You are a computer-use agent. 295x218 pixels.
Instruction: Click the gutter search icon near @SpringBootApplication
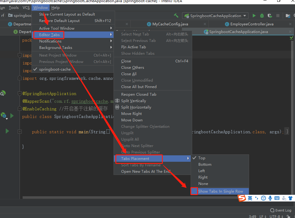click(x=3, y=93)
